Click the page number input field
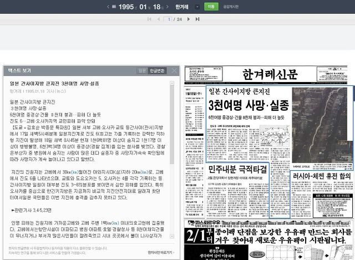355x260 pixels. point(168,19)
